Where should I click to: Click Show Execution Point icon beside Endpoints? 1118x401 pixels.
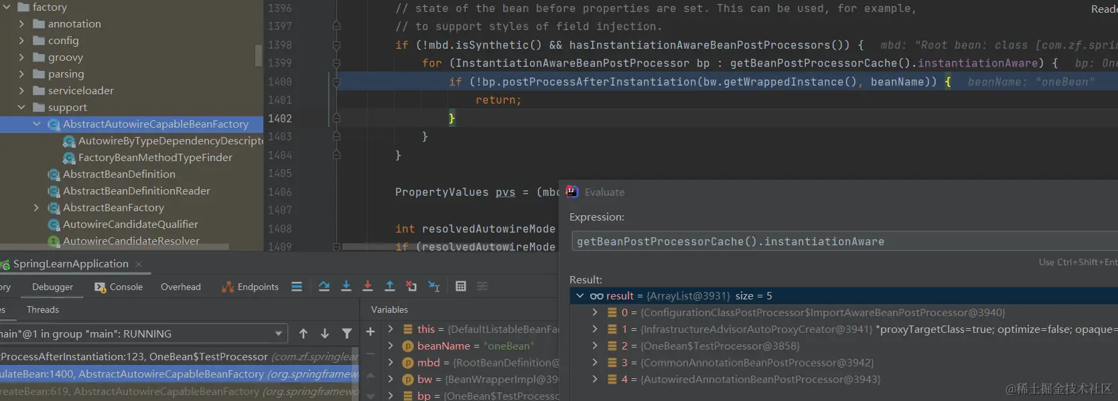point(297,286)
